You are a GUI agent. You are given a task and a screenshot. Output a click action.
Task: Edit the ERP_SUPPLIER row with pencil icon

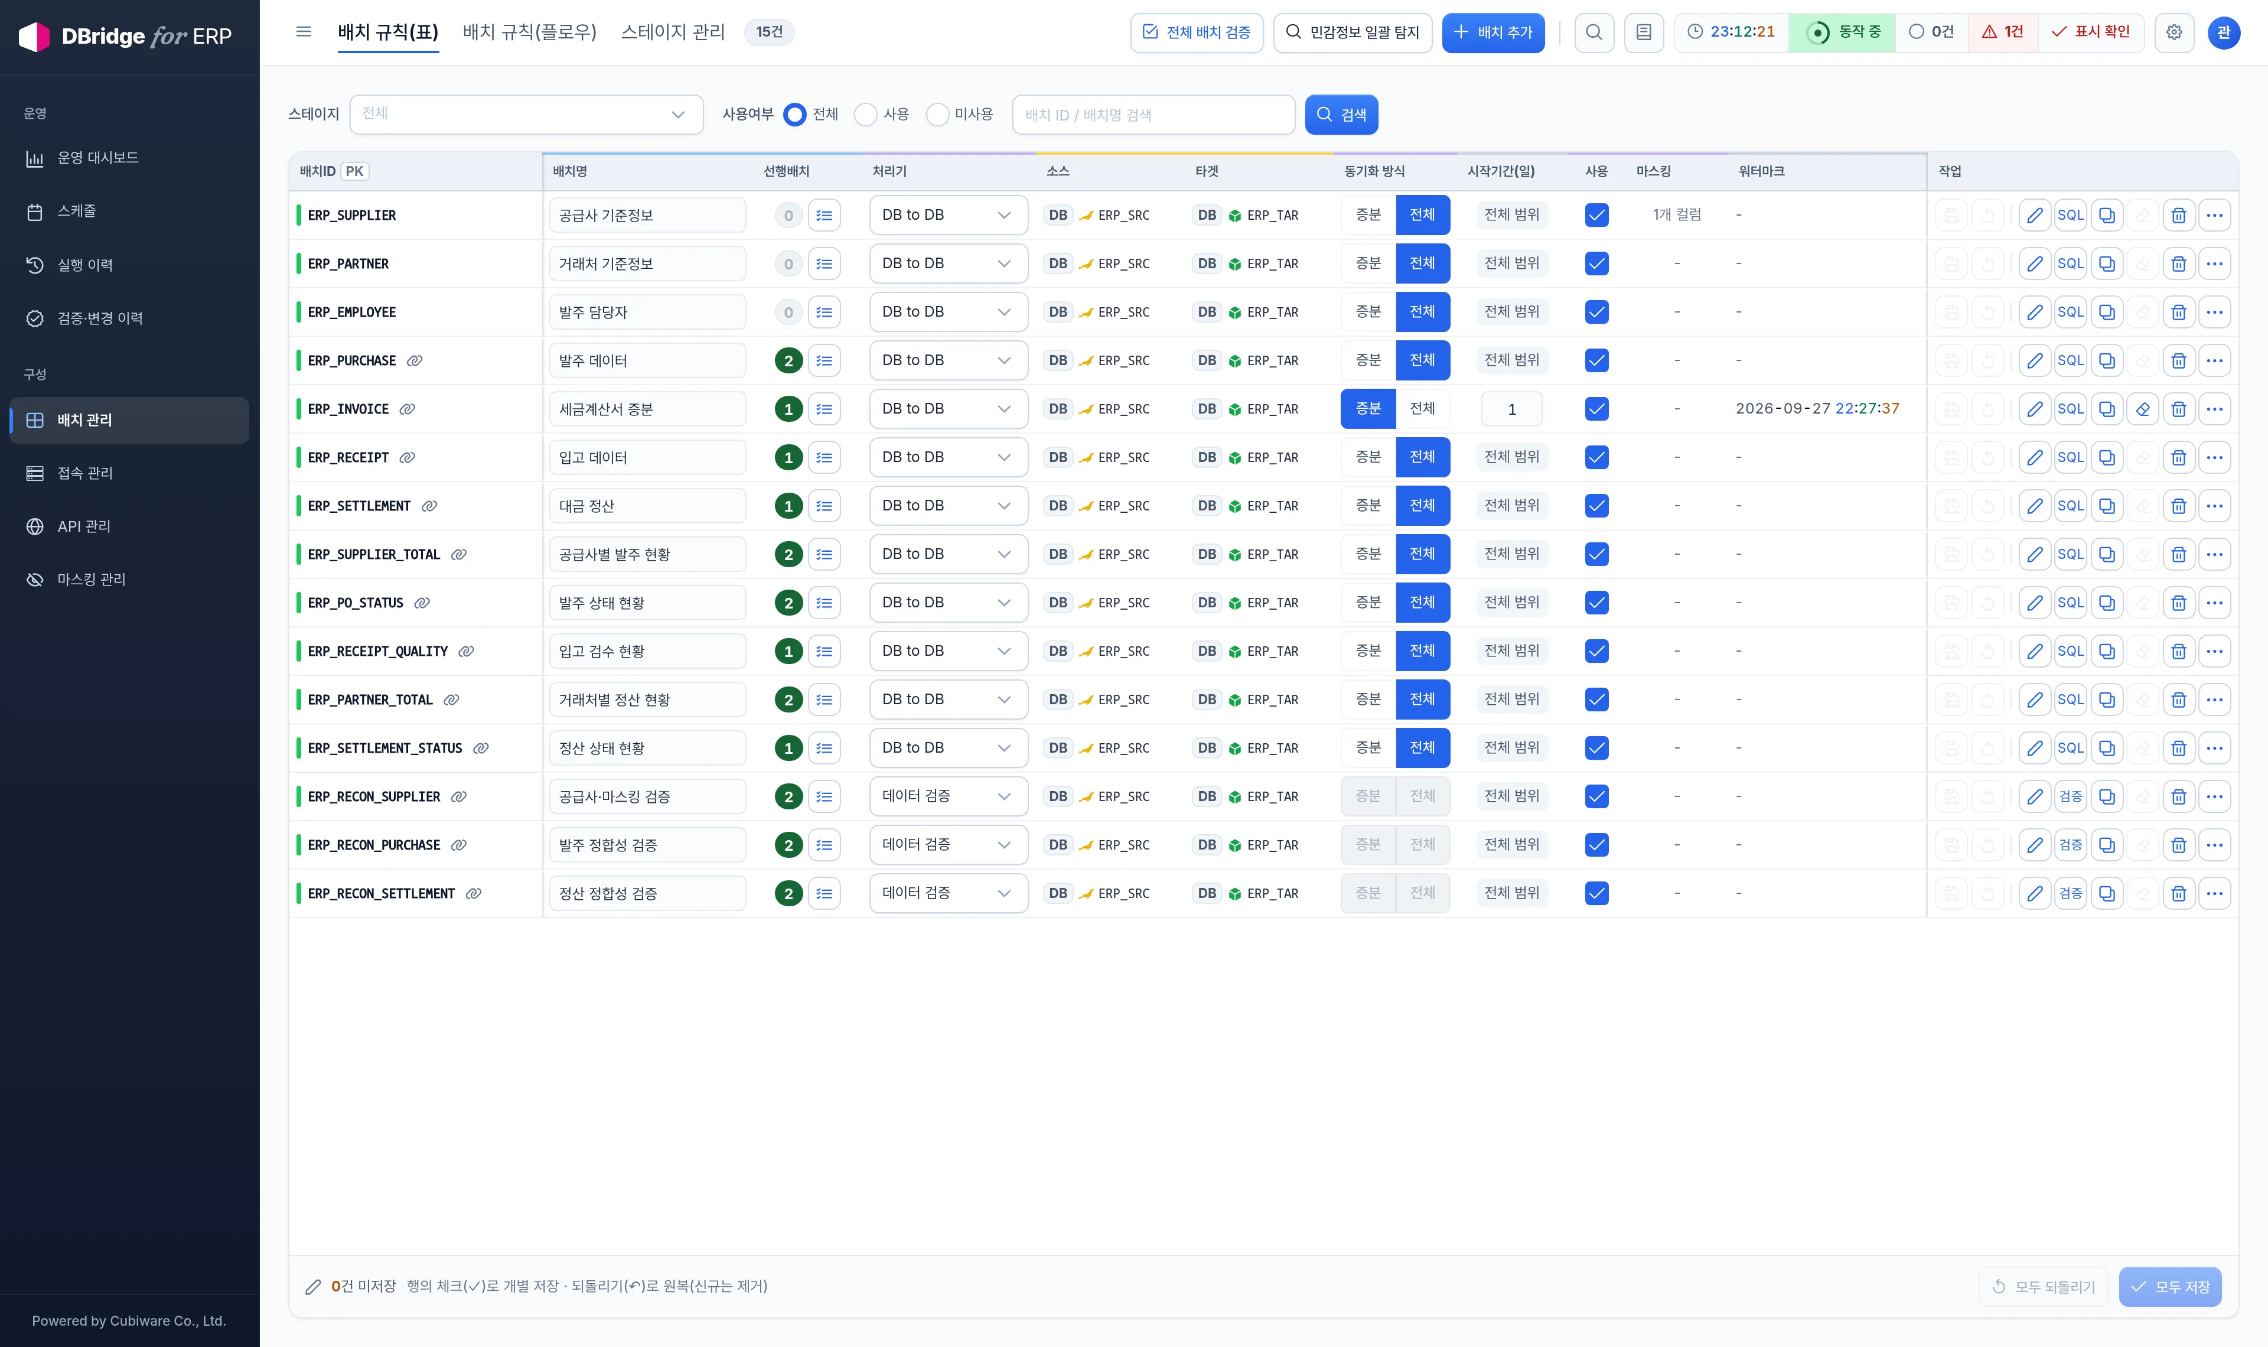coord(2035,215)
